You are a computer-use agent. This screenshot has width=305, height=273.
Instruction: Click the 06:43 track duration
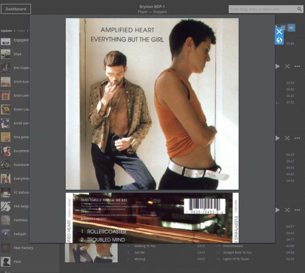tap(290, 181)
